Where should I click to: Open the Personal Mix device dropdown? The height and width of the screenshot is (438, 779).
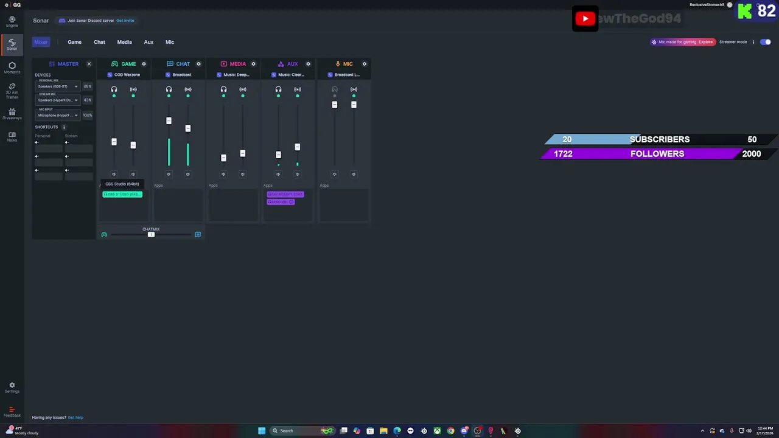pyautogui.click(x=58, y=86)
